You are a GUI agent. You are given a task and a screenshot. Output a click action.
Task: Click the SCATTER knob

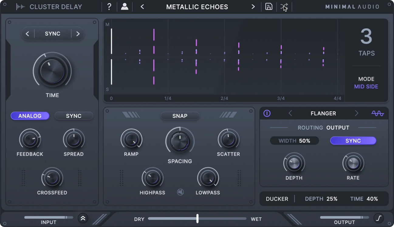click(x=228, y=139)
